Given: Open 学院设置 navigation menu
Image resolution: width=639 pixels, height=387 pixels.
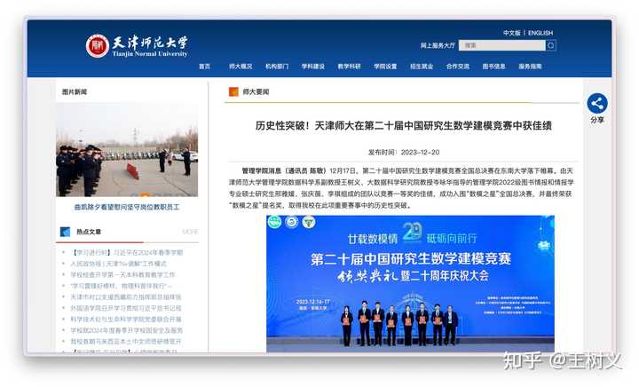Looking at the screenshot, I should [x=385, y=67].
